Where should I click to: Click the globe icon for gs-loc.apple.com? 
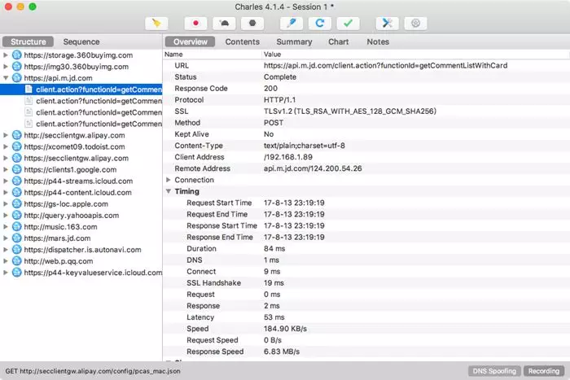[17, 203]
